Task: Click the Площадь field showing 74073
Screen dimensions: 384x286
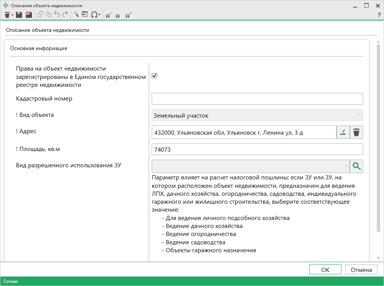Action: click(x=257, y=149)
